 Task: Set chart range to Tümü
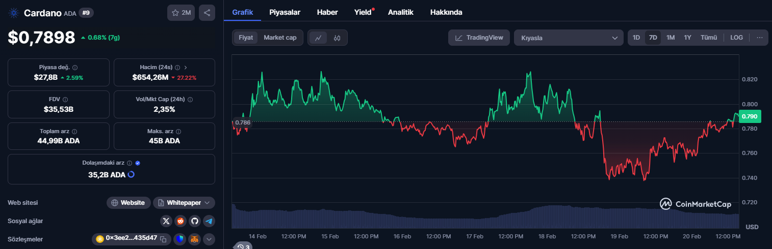[709, 38]
